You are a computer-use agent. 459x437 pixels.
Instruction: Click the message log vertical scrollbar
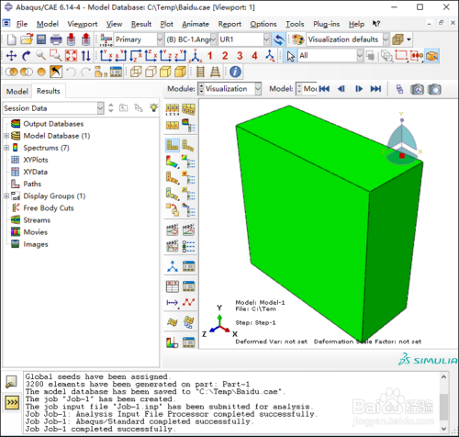coord(444,402)
